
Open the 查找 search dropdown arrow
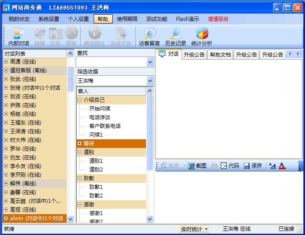[150, 62]
